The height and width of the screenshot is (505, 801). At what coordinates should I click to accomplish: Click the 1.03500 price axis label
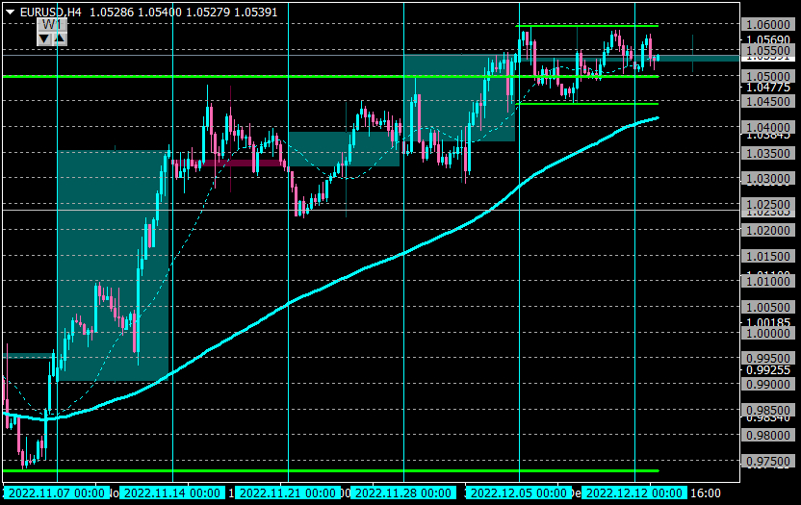click(768, 153)
